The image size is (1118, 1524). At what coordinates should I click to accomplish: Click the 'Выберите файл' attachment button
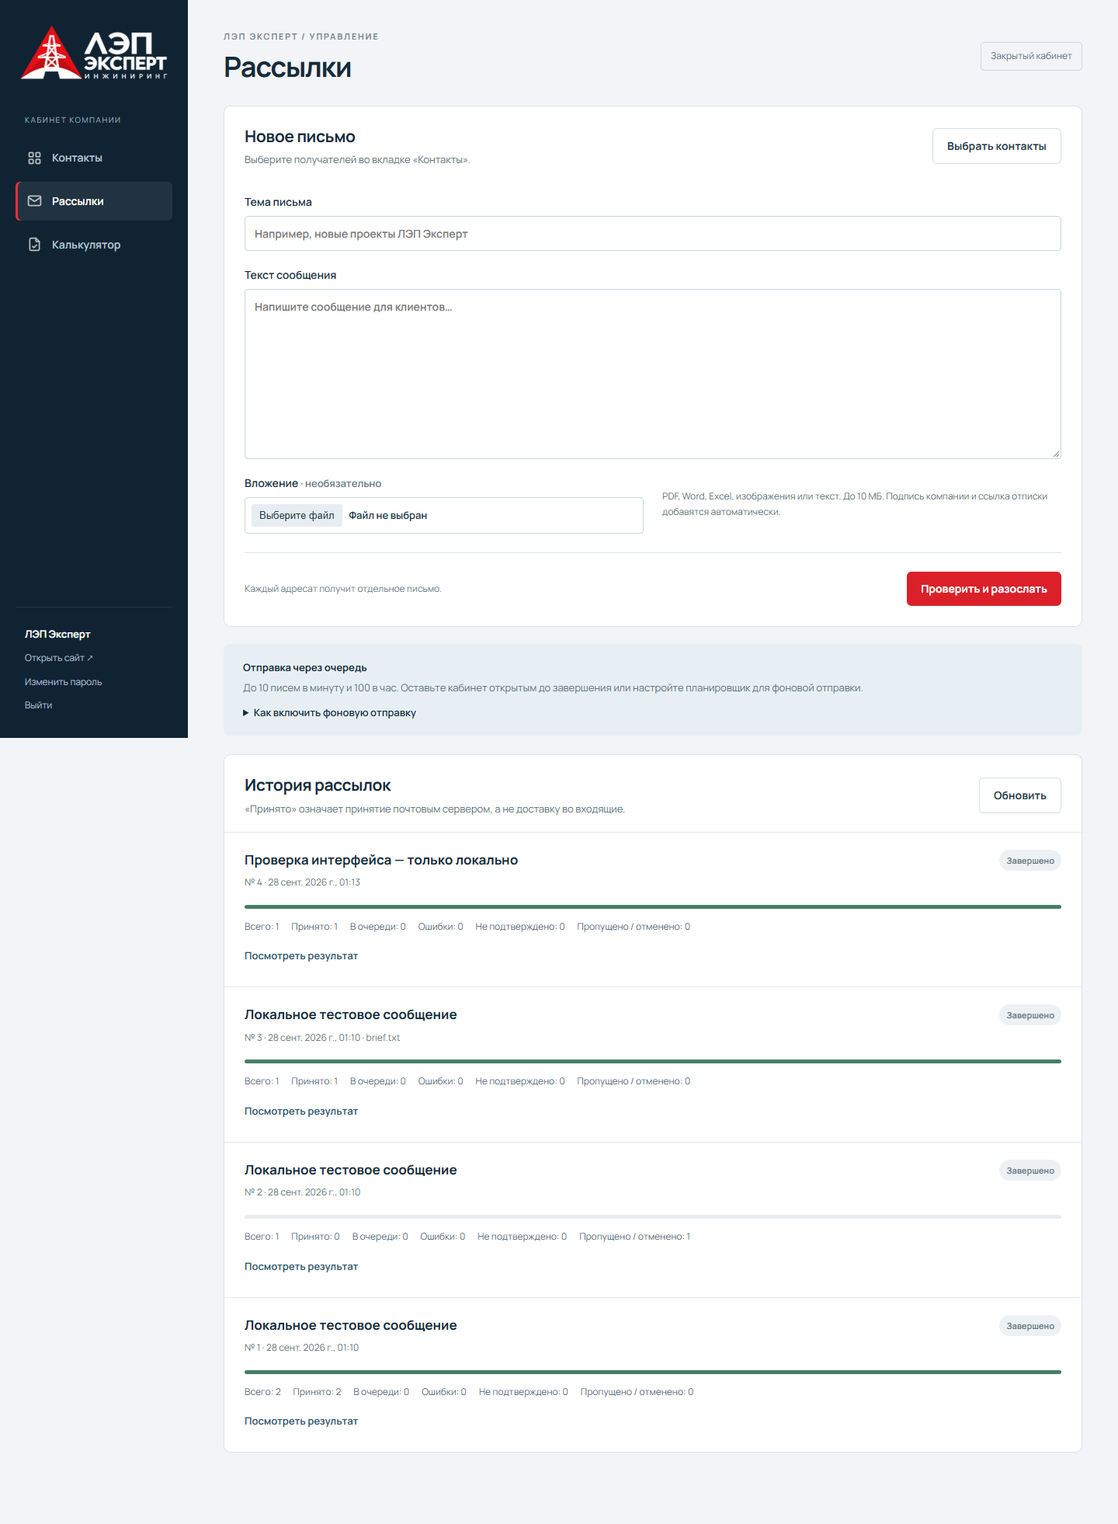[297, 515]
